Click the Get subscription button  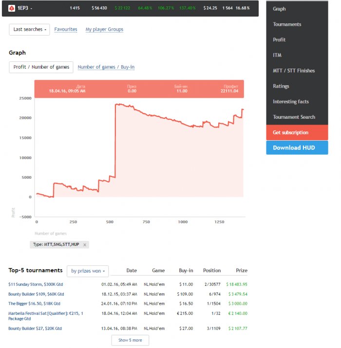point(297,132)
